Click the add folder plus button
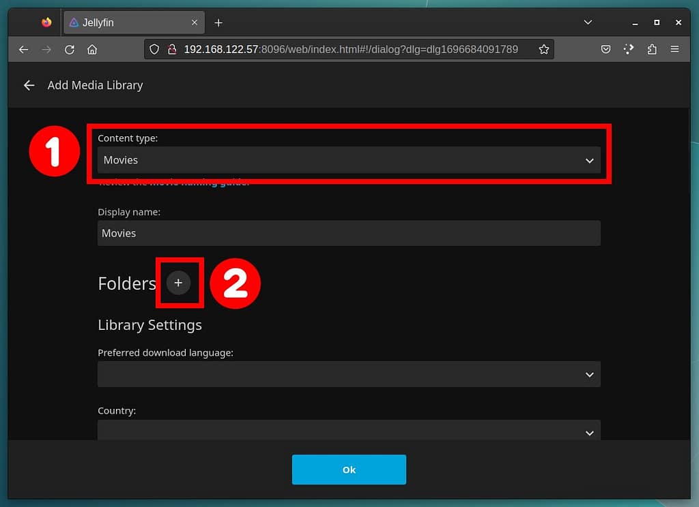699x507 pixels. pyautogui.click(x=178, y=282)
